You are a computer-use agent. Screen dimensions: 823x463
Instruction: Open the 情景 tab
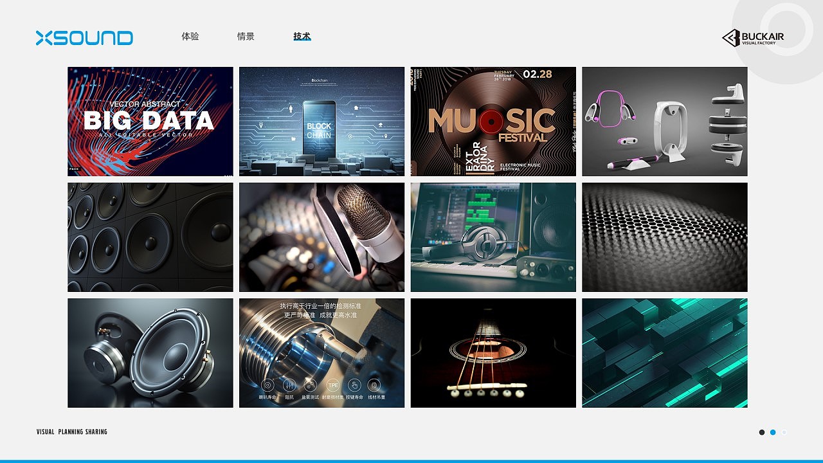pyautogui.click(x=246, y=37)
